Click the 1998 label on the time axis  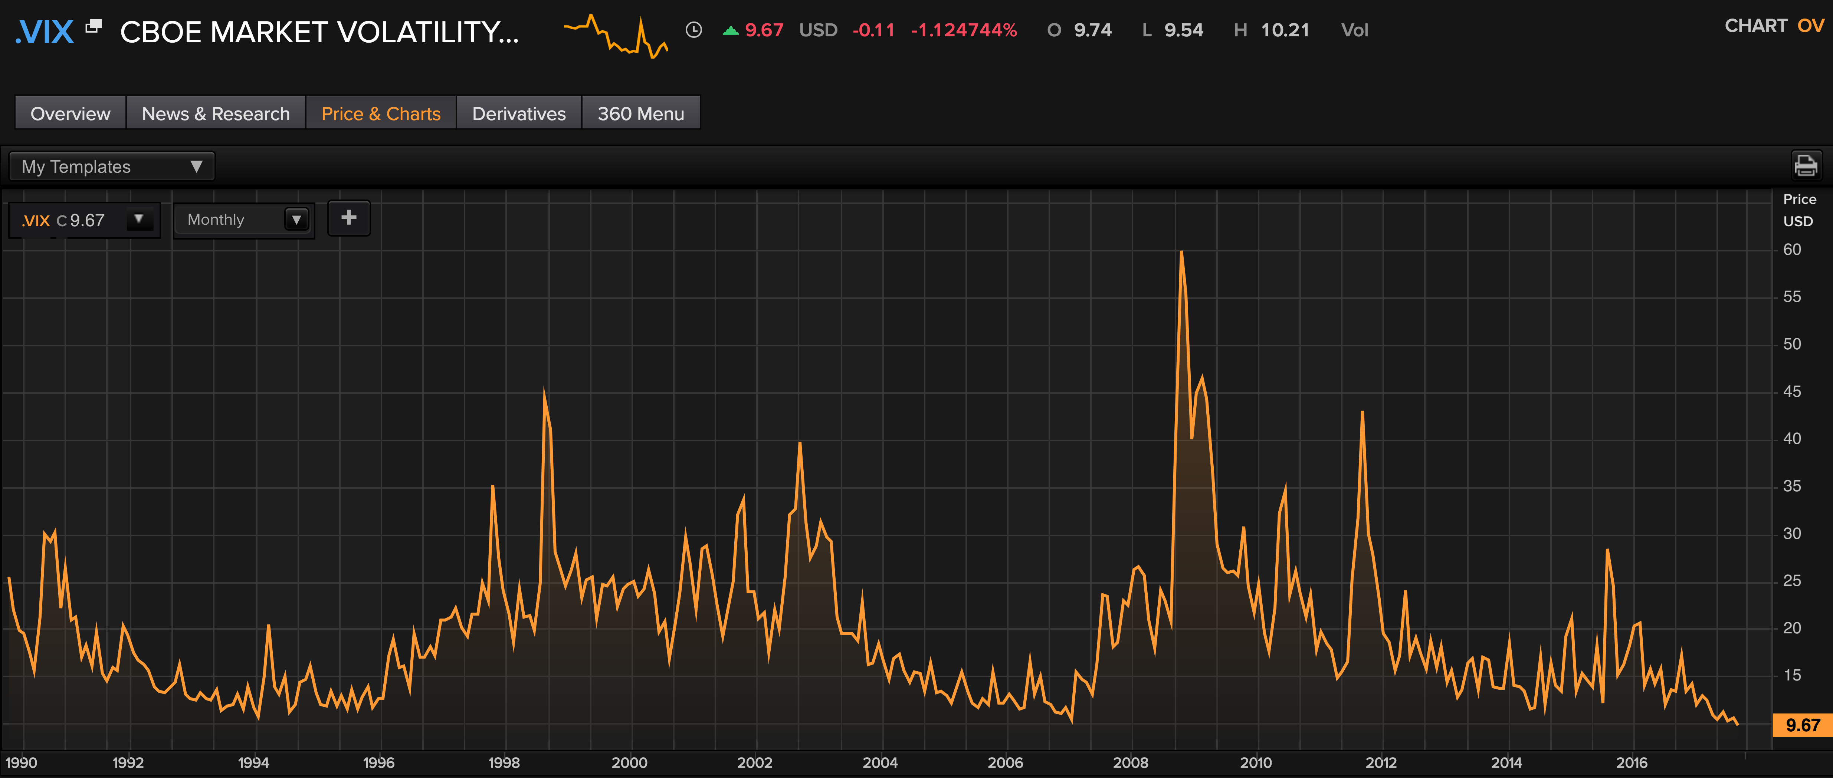click(504, 762)
